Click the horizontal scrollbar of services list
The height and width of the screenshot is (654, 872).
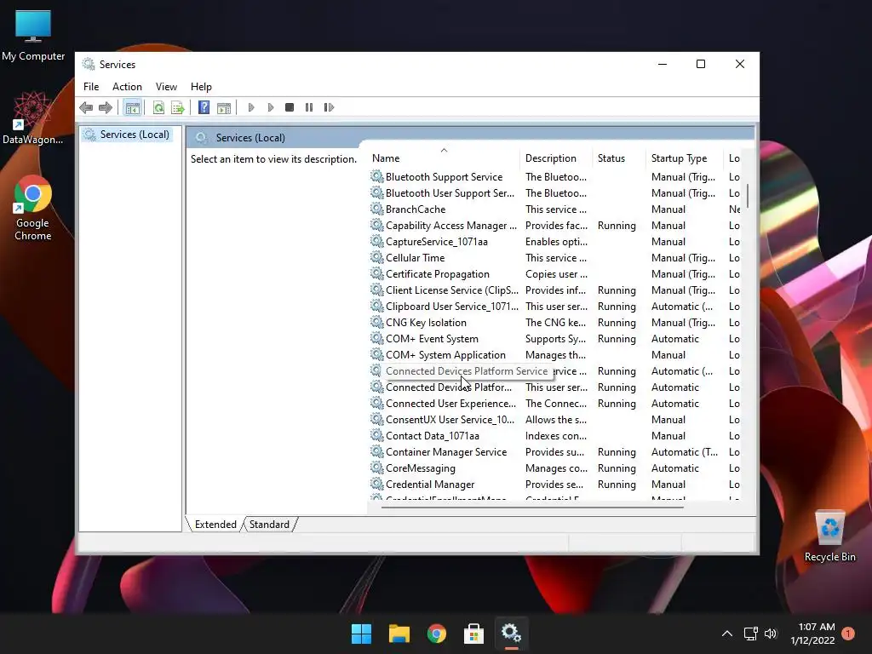coord(532,507)
